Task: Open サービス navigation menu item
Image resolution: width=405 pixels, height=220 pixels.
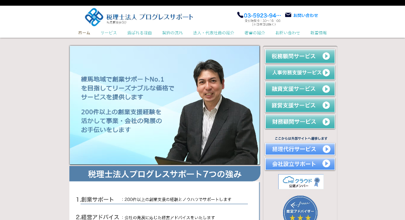Action: pyautogui.click(x=109, y=33)
